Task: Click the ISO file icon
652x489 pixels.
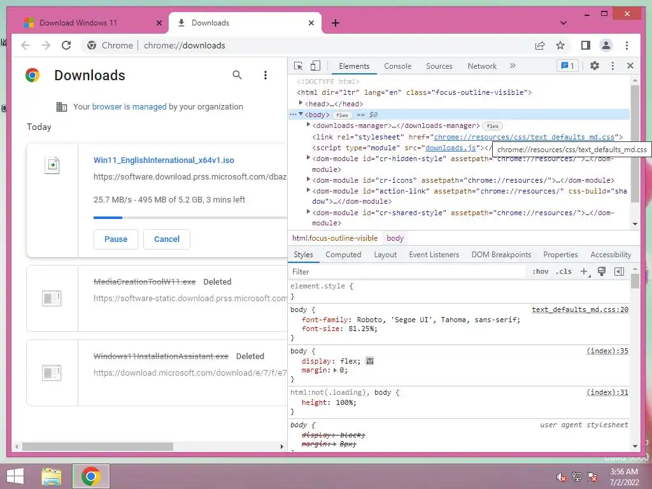Action: [52, 165]
